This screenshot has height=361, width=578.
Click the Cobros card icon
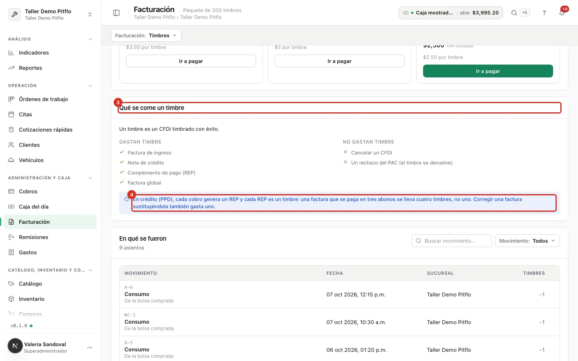coord(11,191)
